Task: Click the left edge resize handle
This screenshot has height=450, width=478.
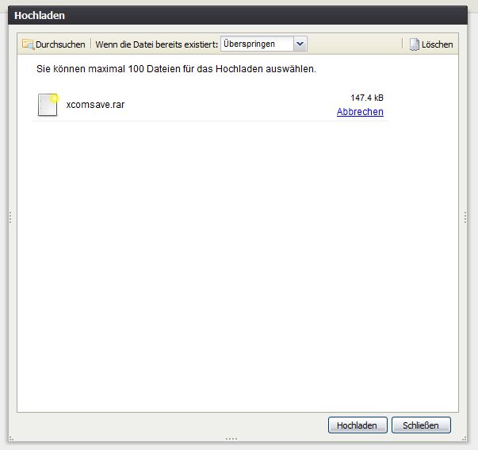Action: click(10, 217)
